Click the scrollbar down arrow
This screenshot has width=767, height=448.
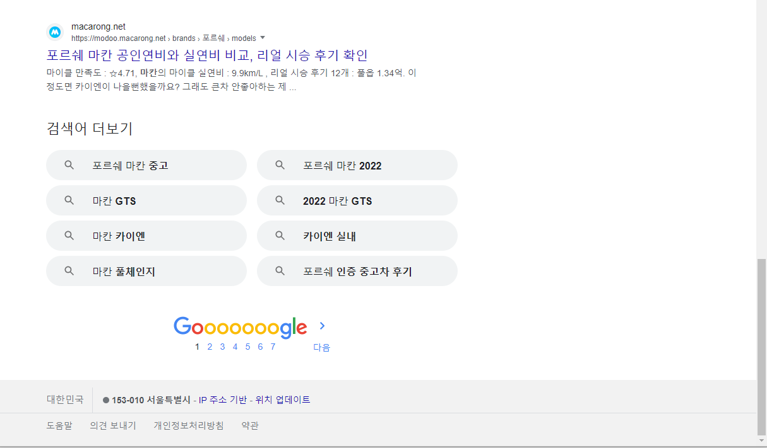point(762,441)
